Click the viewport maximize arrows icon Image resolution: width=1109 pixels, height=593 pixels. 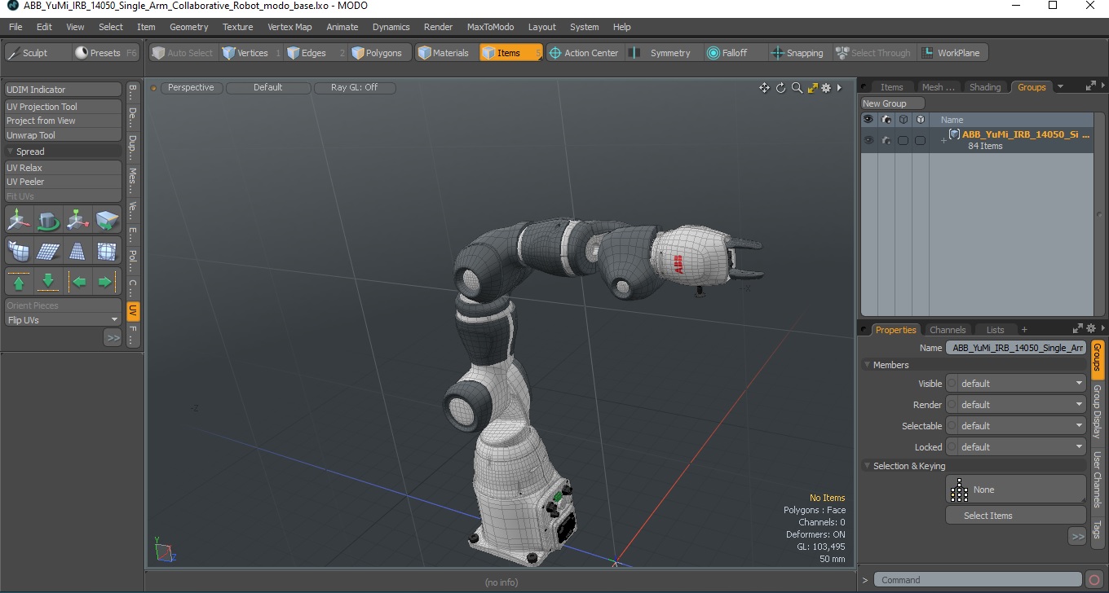(812, 88)
